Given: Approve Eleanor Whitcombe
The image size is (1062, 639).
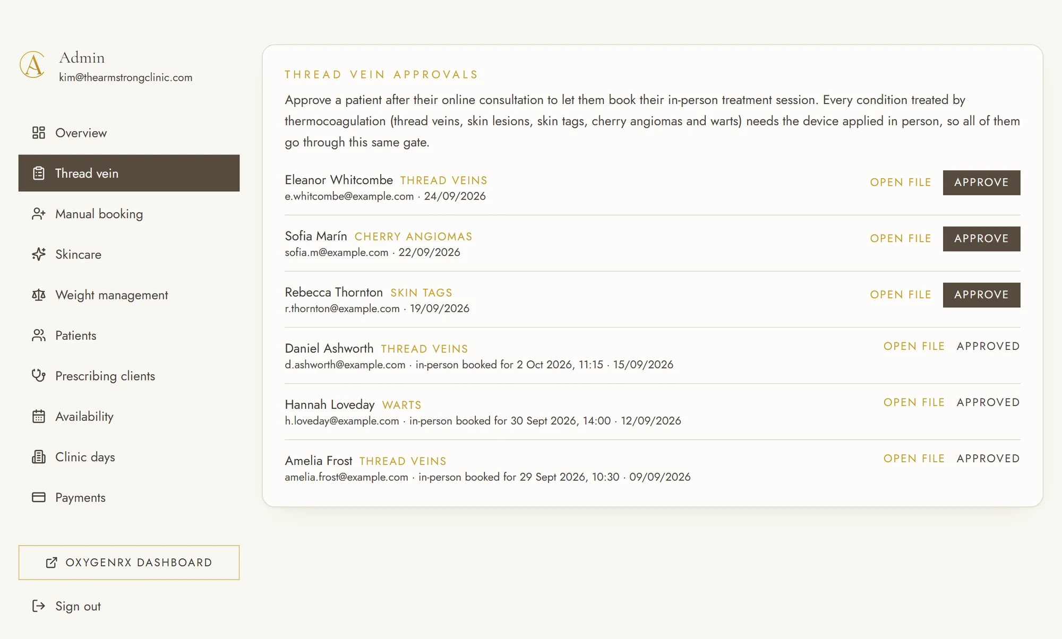Looking at the screenshot, I should click(981, 183).
